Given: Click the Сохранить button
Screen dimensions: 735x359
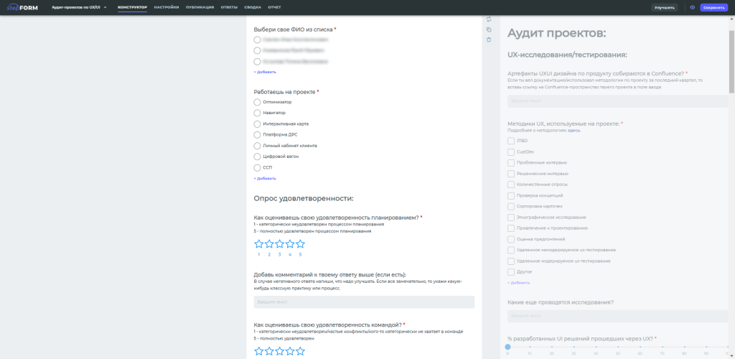Looking at the screenshot, I should (x=714, y=7).
